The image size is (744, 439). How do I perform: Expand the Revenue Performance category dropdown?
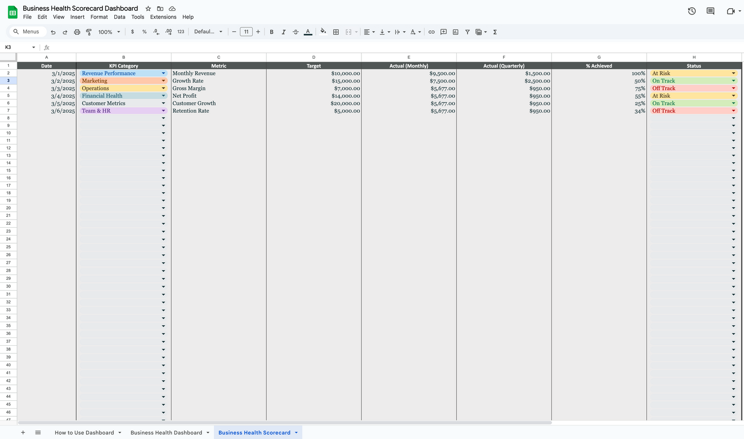coord(164,73)
